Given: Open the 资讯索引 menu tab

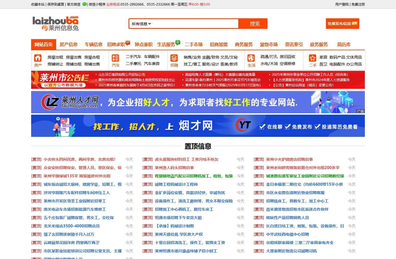Looking at the screenshot, I should point(294,44).
